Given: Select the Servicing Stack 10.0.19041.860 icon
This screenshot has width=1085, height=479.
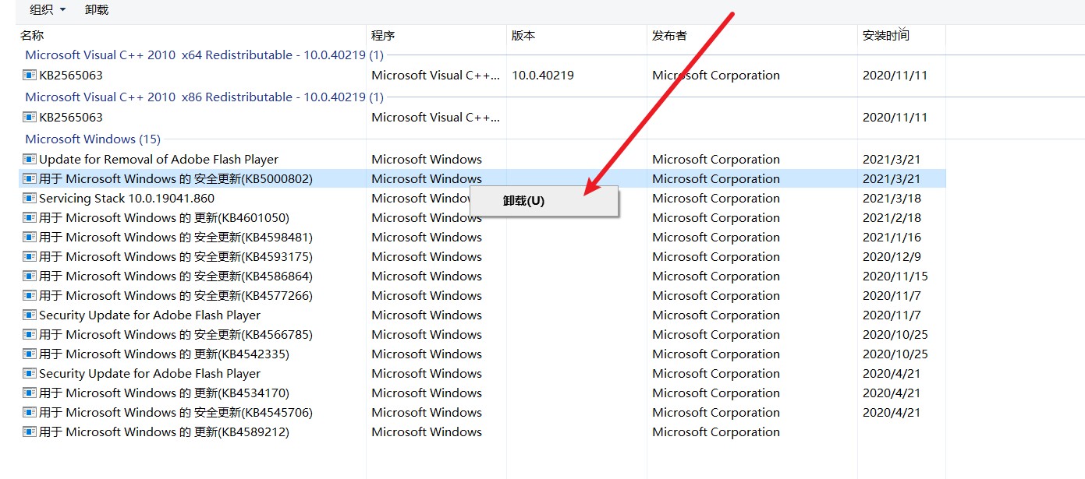Looking at the screenshot, I should coord(30,199).
